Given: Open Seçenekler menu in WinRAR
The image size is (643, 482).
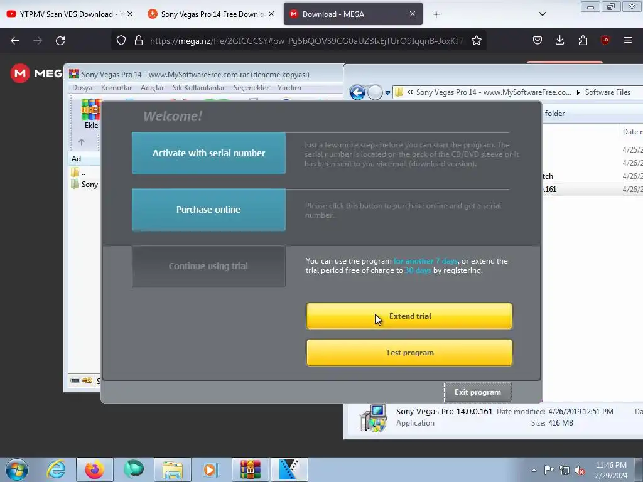Looking at the screenshot, I should click(x=251, y=88).
